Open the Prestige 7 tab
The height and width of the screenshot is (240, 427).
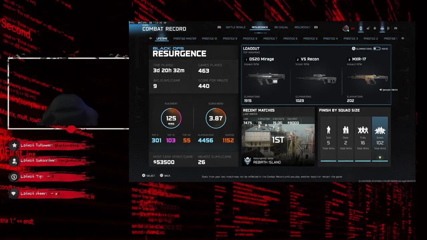coord(270,39)
